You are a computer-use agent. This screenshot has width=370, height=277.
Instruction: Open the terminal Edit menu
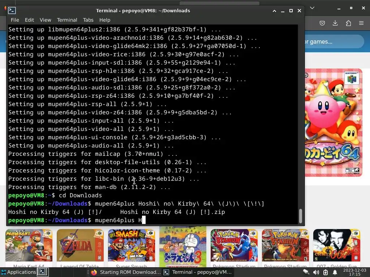29,20
